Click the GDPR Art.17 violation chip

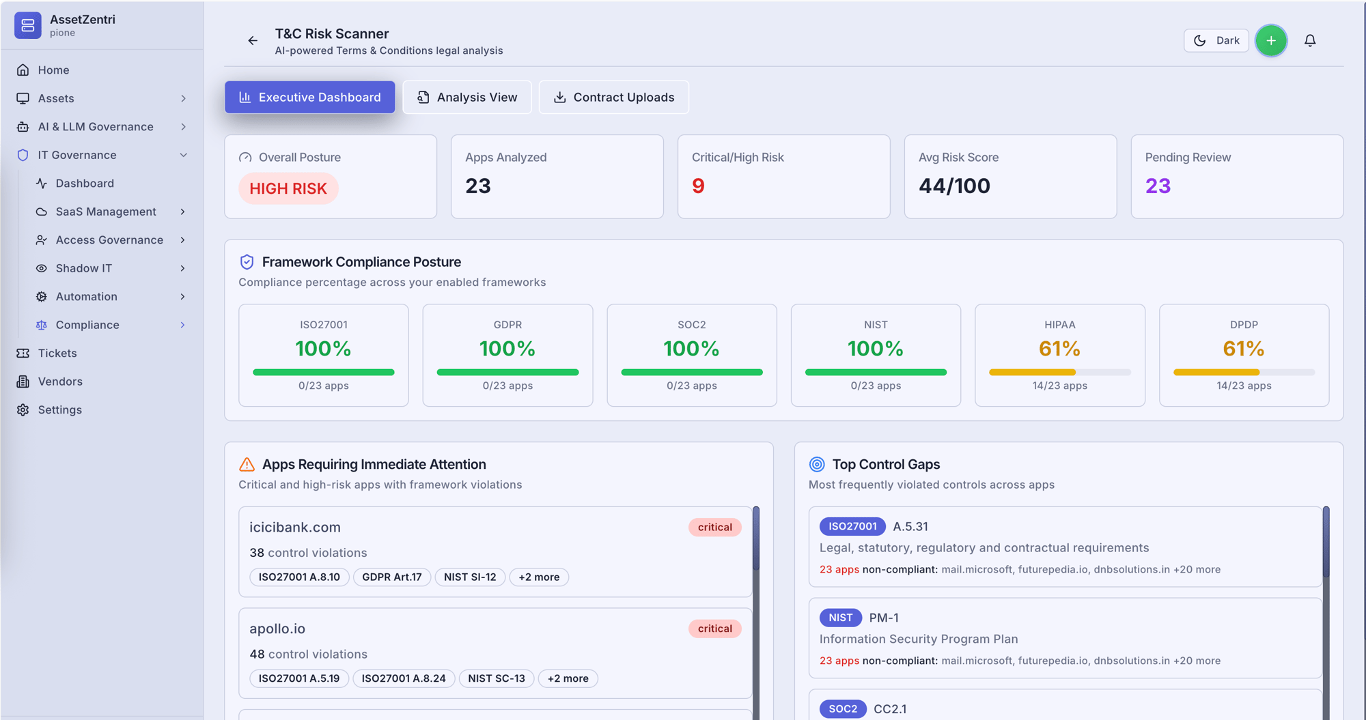(x=392, y=577)
